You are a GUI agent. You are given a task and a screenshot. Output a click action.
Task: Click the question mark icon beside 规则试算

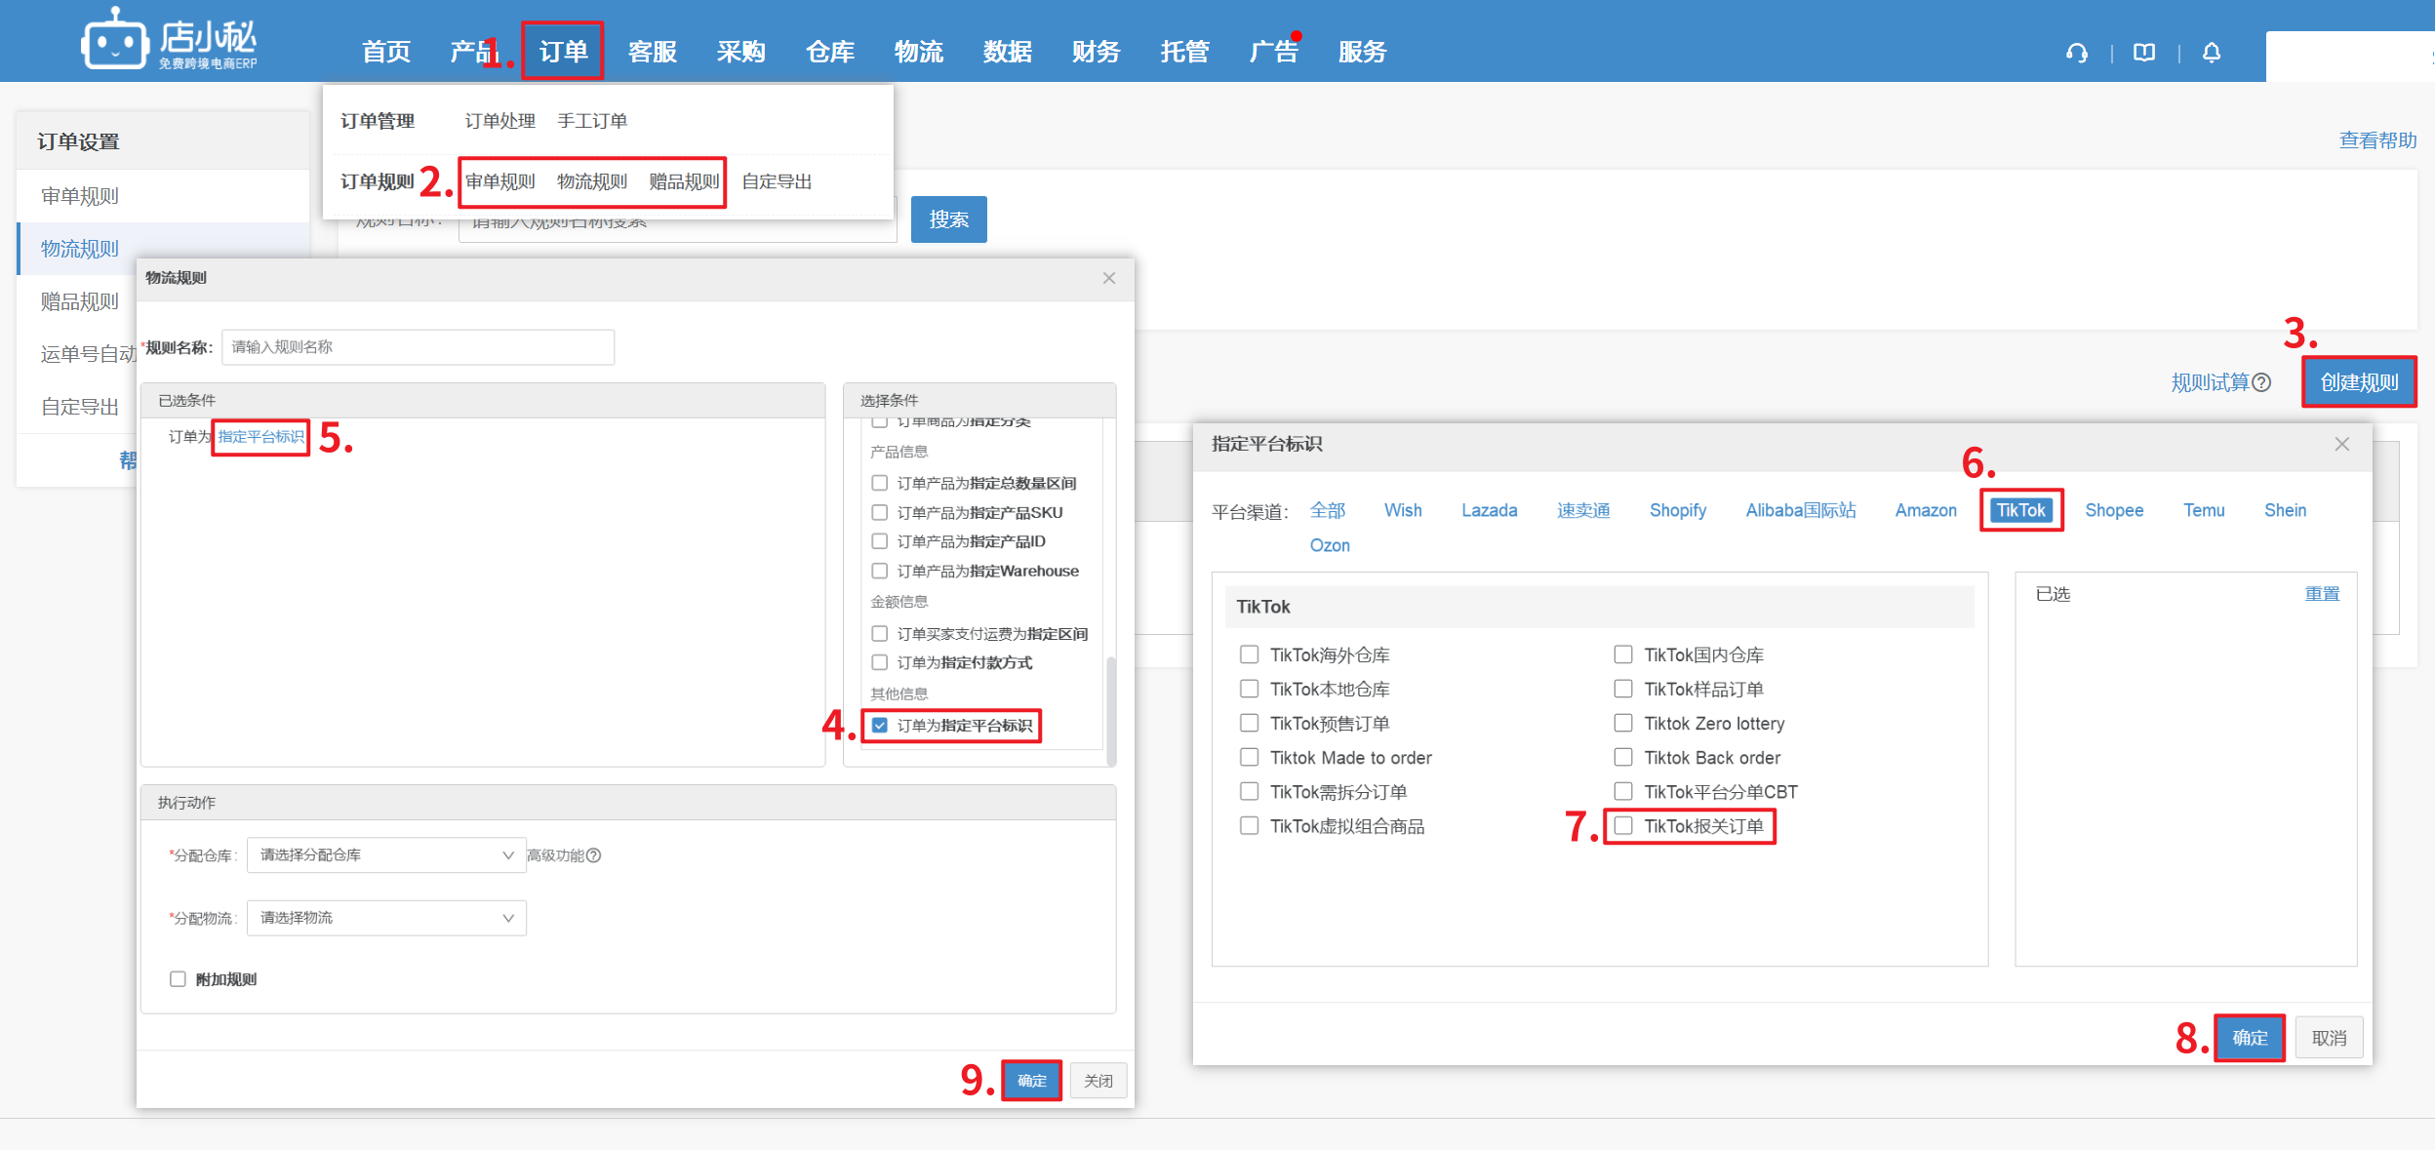[2261, 382]
